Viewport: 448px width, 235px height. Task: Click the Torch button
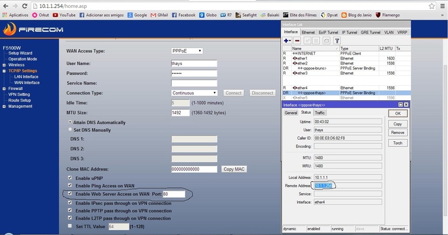tap(398, 143)
